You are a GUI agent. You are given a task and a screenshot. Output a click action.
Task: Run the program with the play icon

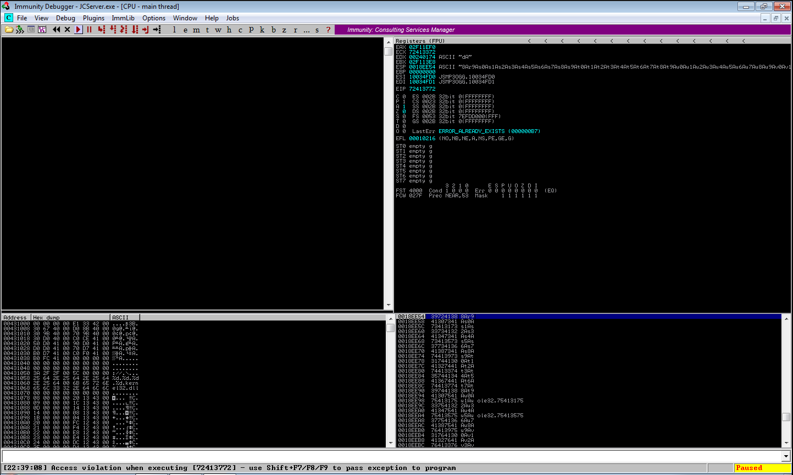[x=79, y=30]
